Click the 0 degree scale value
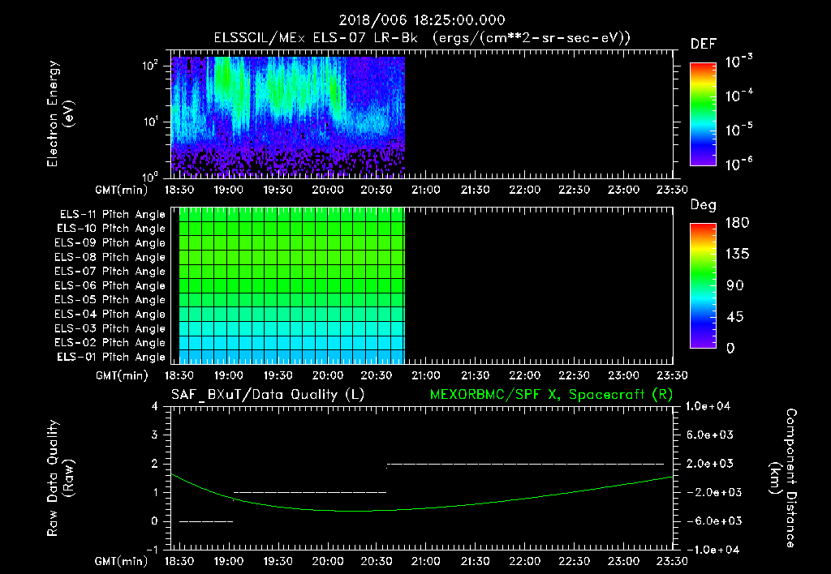The image size is (831, 574). (731, 348)
